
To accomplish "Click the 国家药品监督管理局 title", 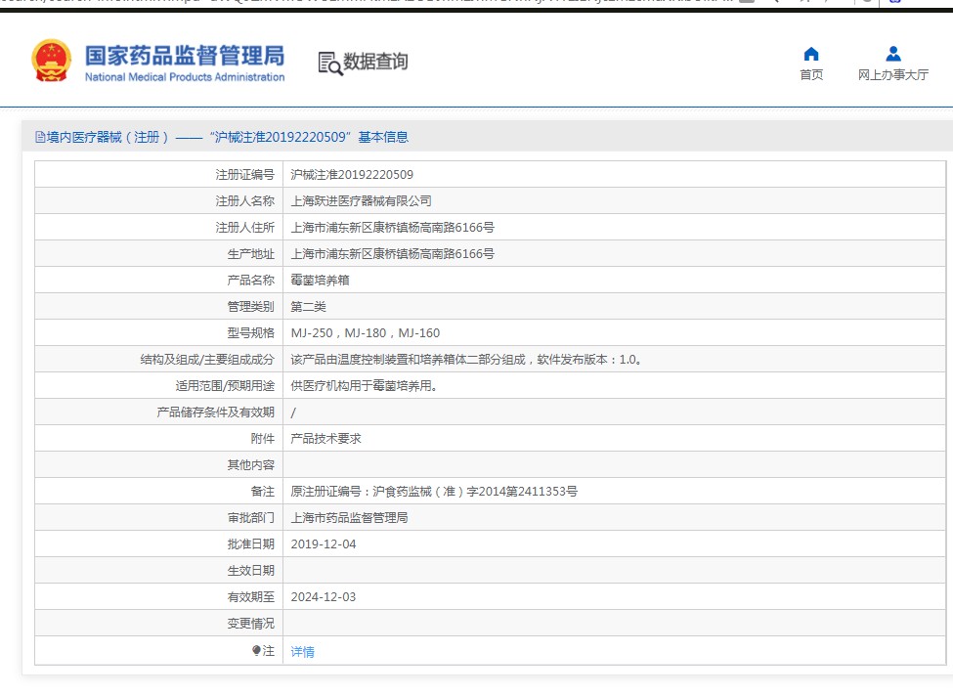I will click(x=184, y=56).
